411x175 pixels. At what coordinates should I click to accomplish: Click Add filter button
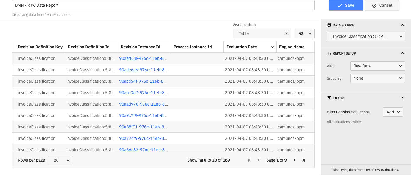coord(393,112)
